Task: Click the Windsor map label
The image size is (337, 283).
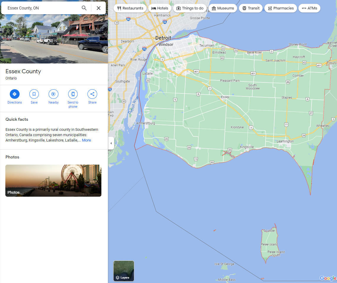Action: point(166,44)
